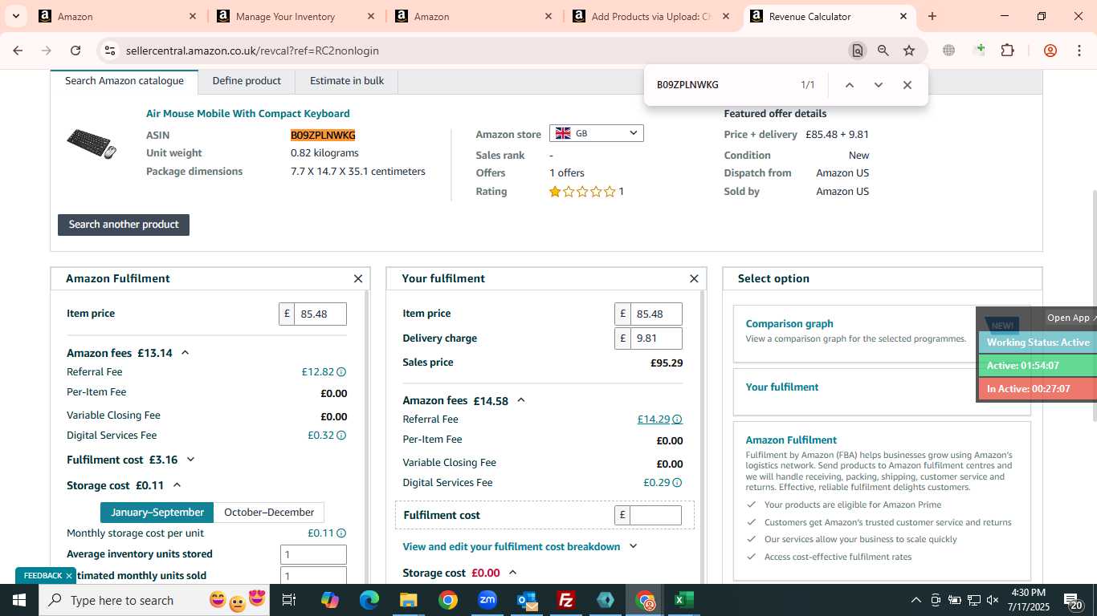
Task: Open the tab search chevron in Chrome
Action: coord(15,16)
